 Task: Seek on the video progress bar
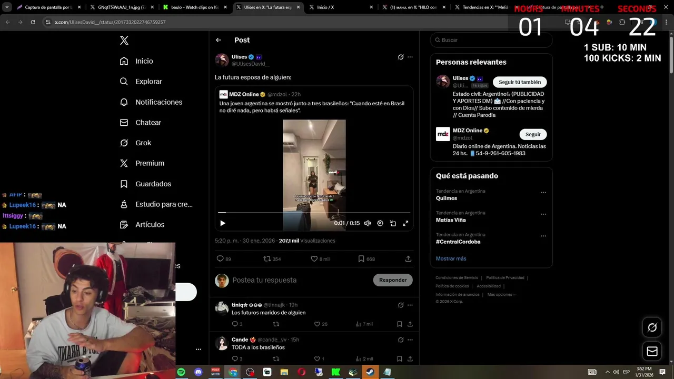(x=314, y=213)
